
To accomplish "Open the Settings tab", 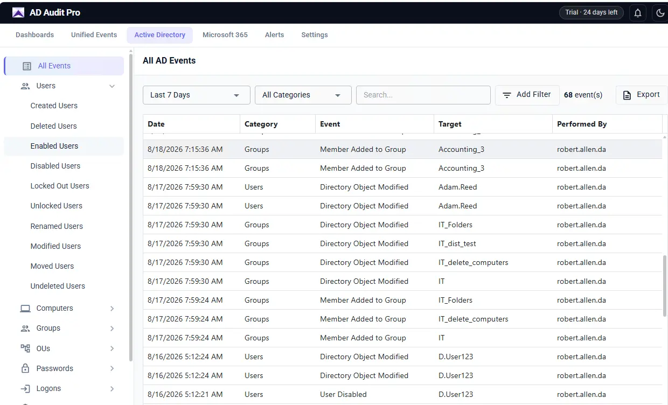I will click(315, 35).
